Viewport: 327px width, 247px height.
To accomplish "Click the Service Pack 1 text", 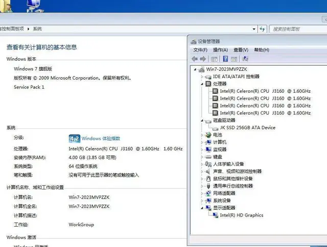I will [29, 87].
